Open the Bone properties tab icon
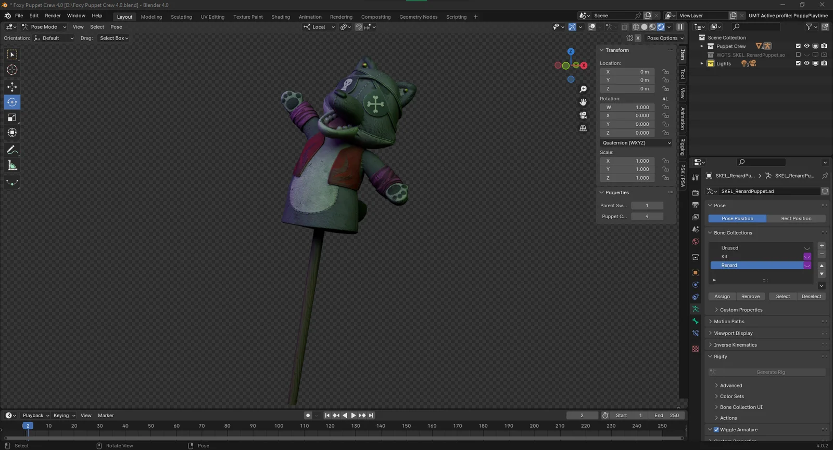Screen dimensions: 833x450 click(696, 321)
